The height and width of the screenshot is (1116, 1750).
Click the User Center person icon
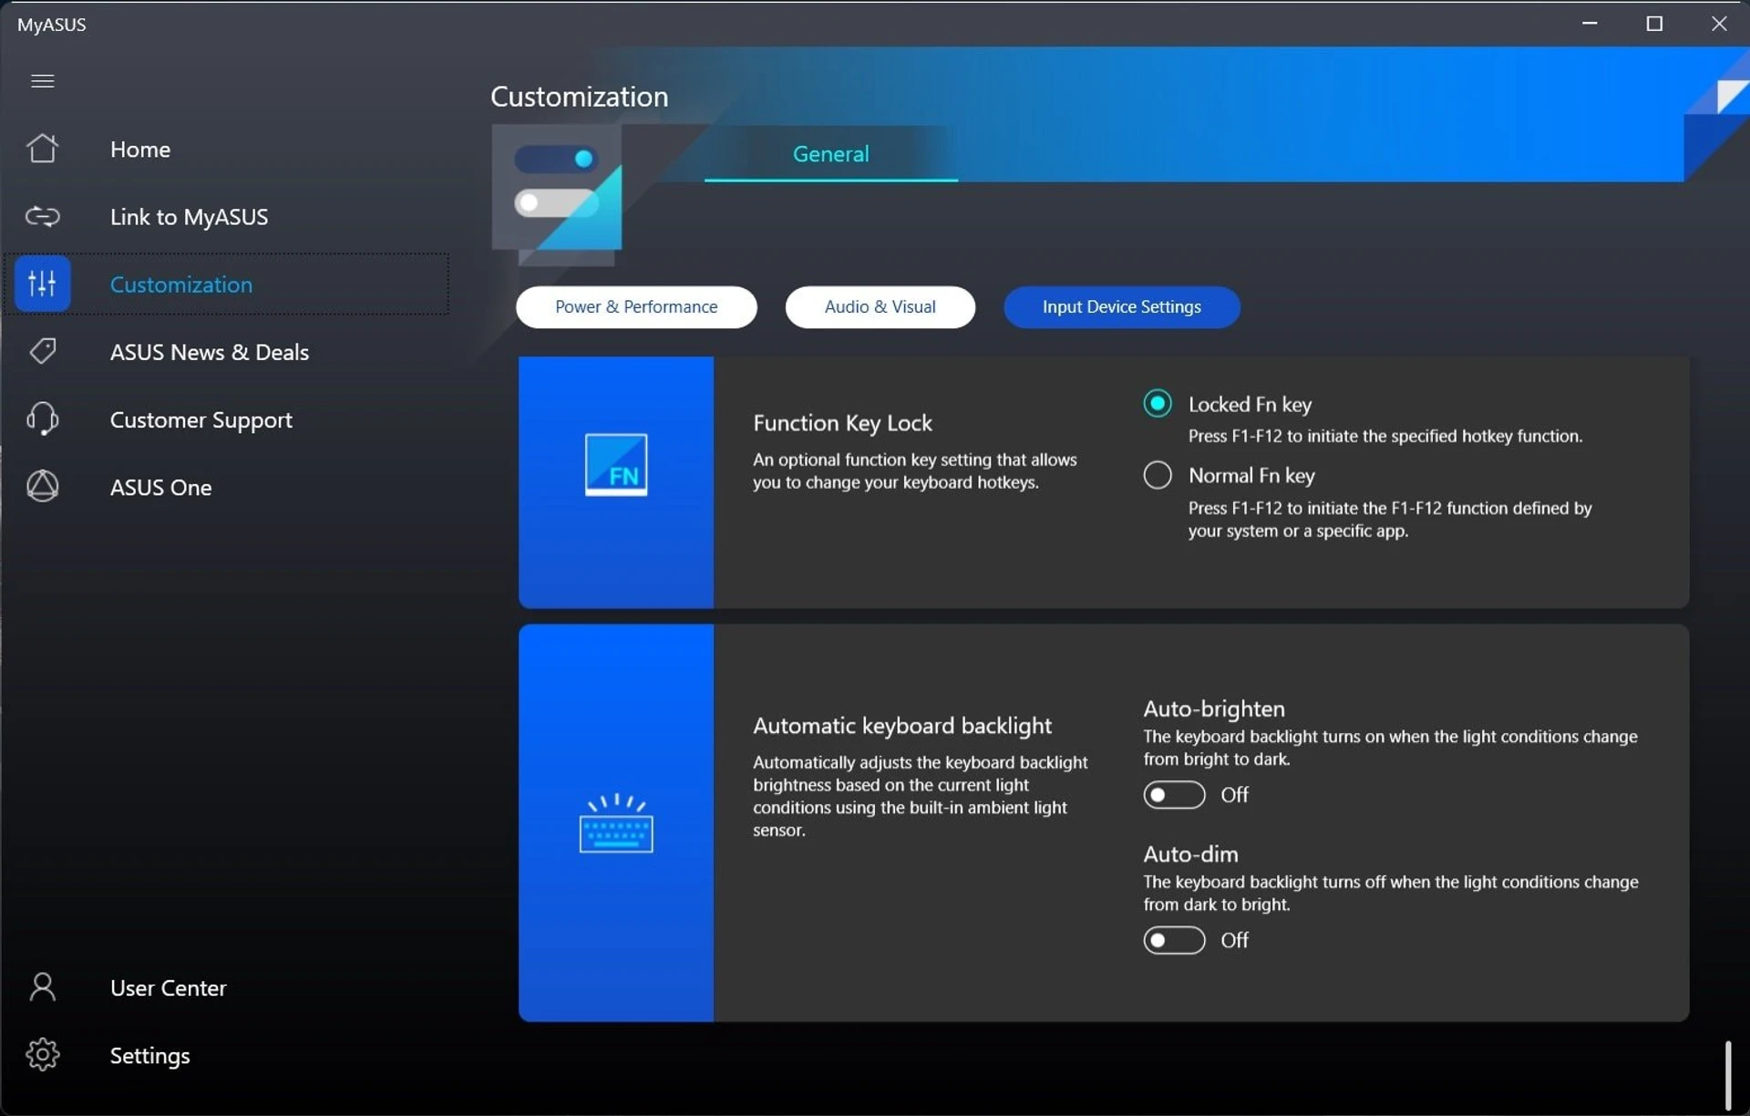42,987
